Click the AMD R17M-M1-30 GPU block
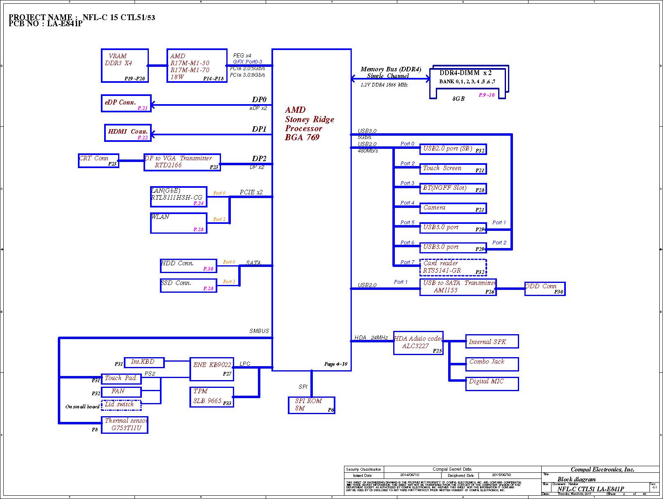 click(197, 66)
